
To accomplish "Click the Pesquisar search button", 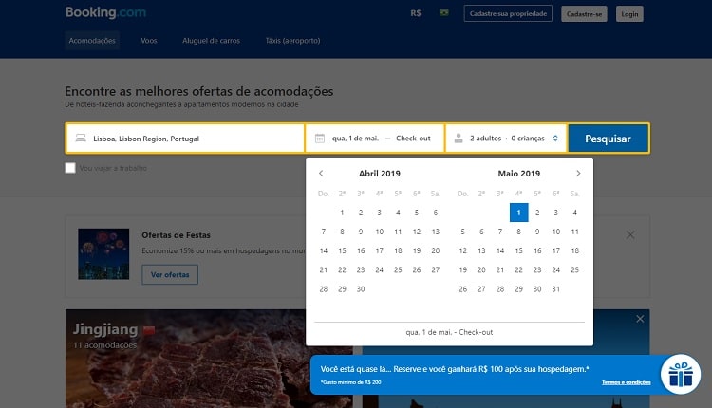I will pyautogui.click(x=608, y=139).
